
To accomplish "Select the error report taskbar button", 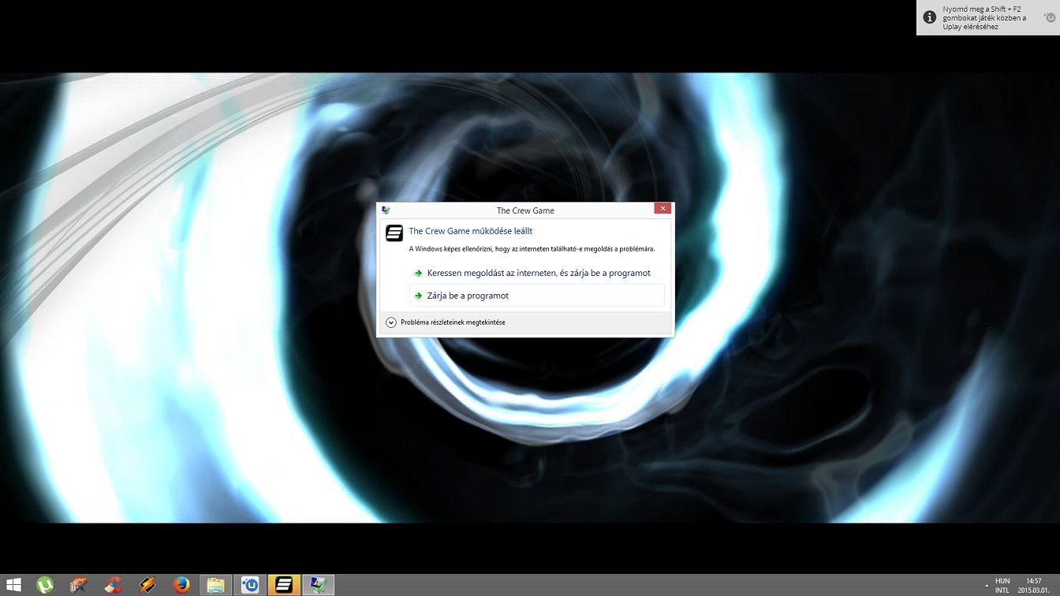I will click(x=319, y=585).
